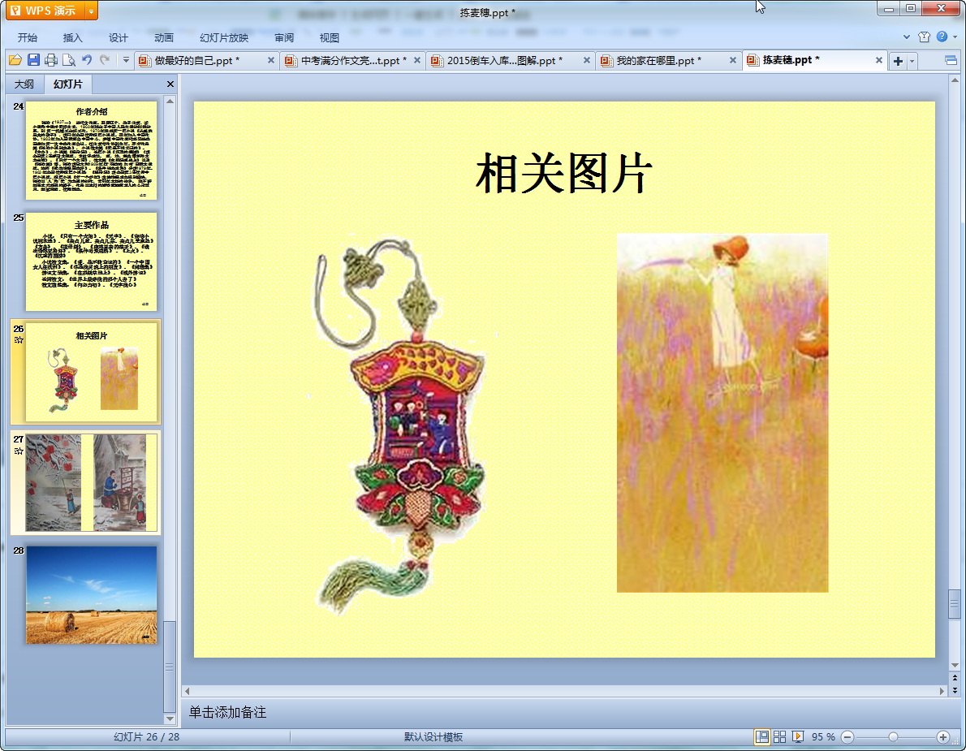Switch to slide sorter view icon
This screenshot has width=966, height=751.
tap(780, 737)
